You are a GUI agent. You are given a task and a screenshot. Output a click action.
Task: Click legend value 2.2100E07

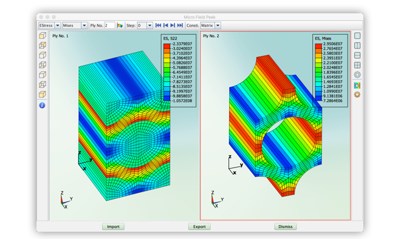[x=333, y=63]
